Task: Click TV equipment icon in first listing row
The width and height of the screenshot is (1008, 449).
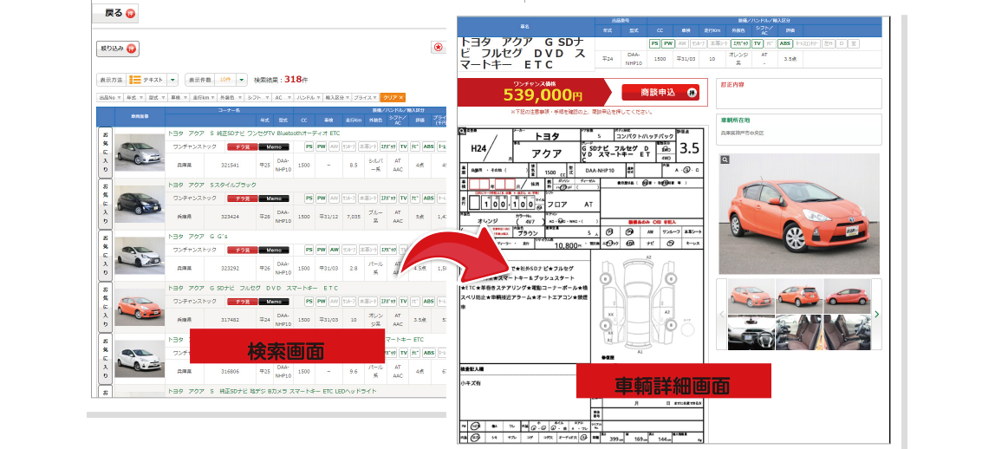Action: 404,146
